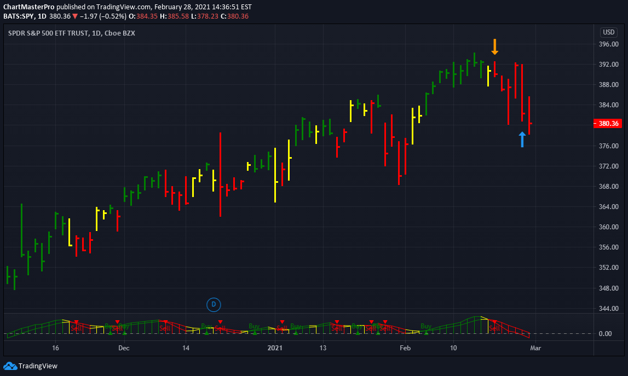The height and width of the screenshot is (376, 628).
Task: Click the 13 date label on time axis
Action: (323, 348)
